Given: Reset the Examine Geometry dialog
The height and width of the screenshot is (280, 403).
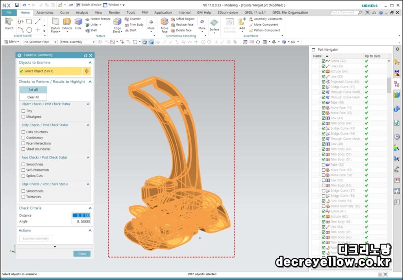Looking at the screenshot, I should (85, 55).
